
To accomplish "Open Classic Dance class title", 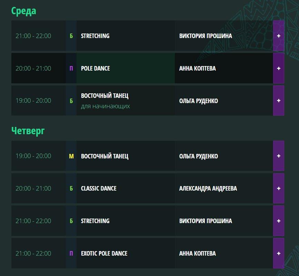I will [99, 188].
